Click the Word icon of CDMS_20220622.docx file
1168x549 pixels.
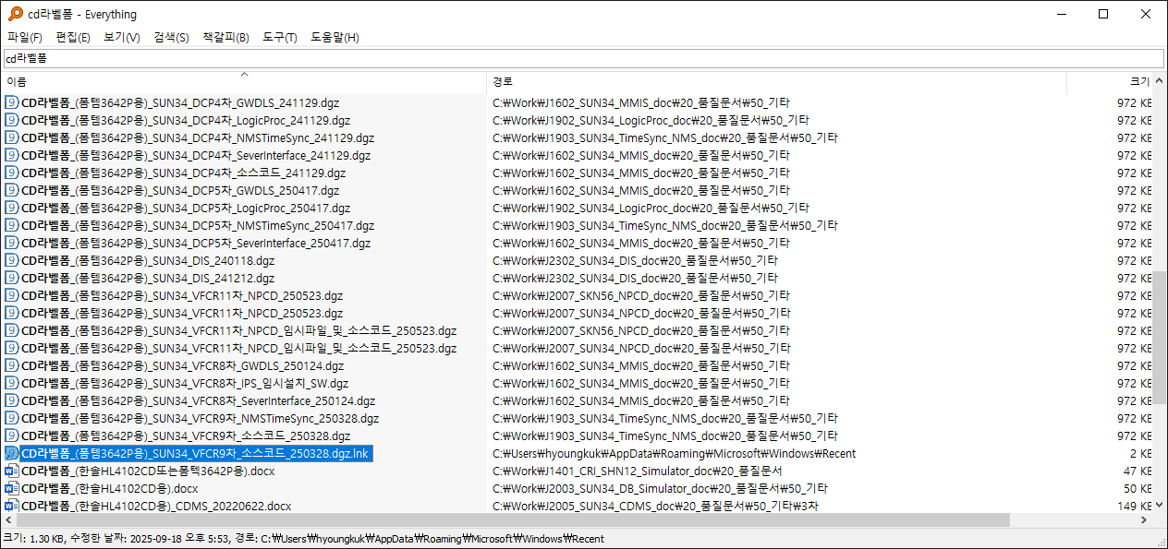pyautogui.click(x=12, y=506)
